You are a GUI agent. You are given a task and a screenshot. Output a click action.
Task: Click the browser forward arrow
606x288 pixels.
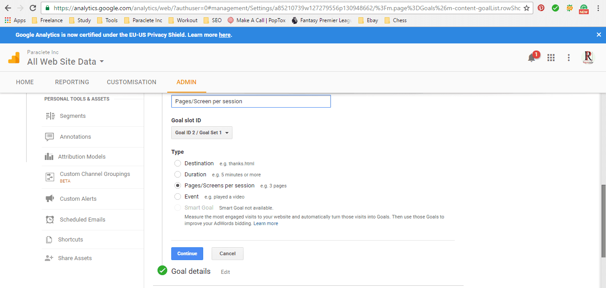pyautogui.click(x=20, y=8)
